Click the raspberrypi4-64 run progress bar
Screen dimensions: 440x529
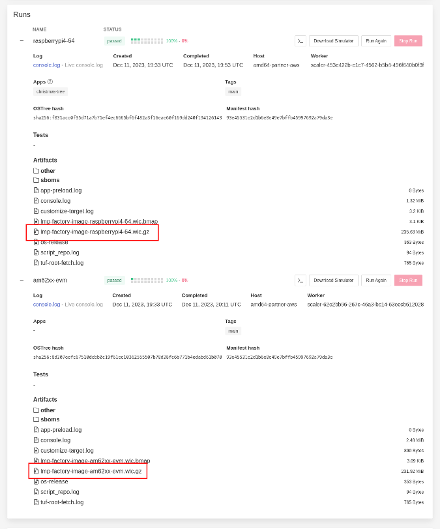click(147, 40)
